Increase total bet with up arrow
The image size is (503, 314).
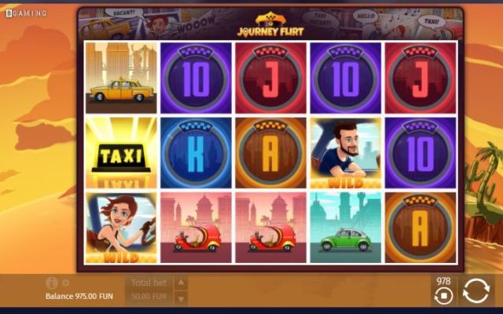coord(181,283)
